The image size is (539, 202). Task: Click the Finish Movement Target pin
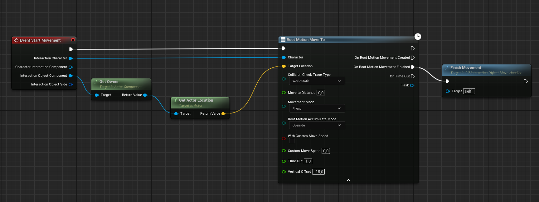click(x=448, y=91)
